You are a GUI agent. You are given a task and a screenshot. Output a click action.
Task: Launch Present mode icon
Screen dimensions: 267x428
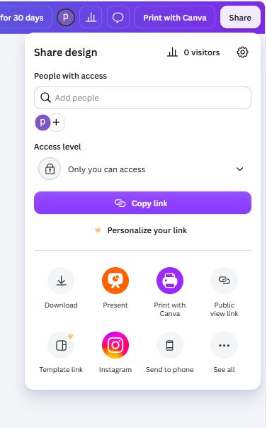[115, 281]
